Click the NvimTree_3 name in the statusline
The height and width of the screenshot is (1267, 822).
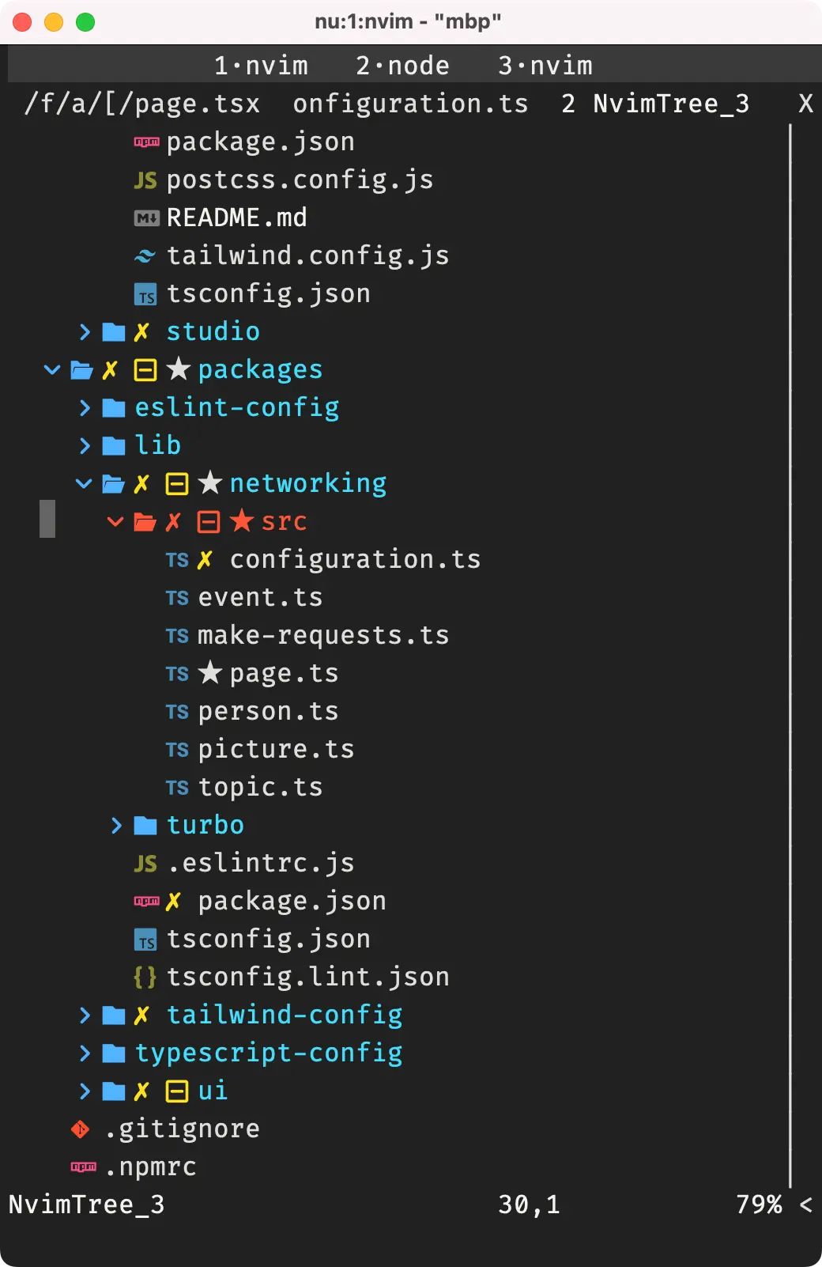click(x=86, y=1205)
